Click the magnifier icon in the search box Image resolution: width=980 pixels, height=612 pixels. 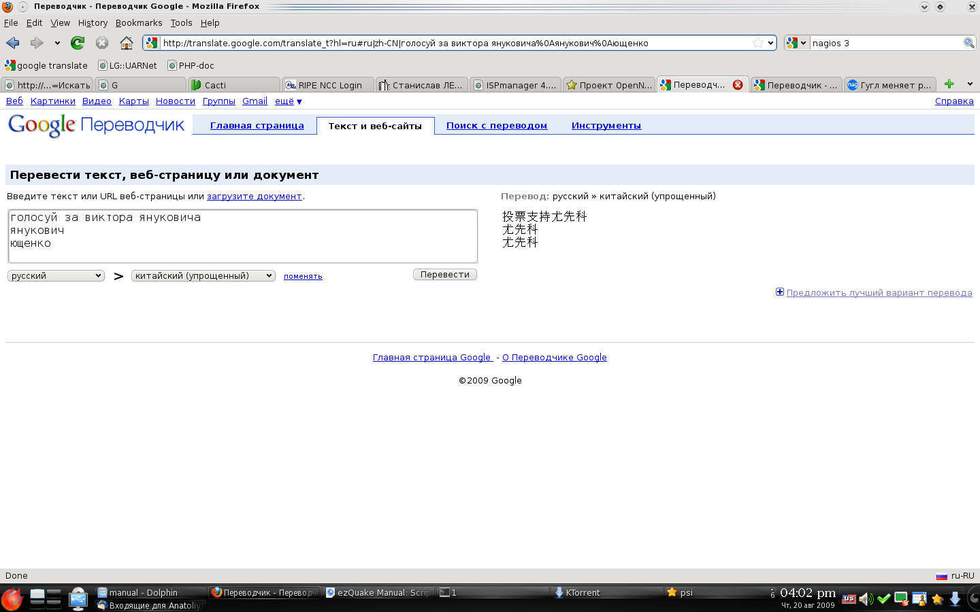[x=969, y=43]
